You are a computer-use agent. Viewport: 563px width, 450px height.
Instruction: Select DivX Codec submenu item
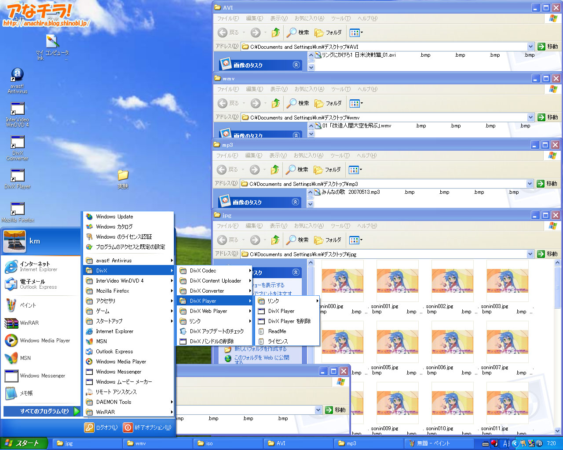[215, 271]
